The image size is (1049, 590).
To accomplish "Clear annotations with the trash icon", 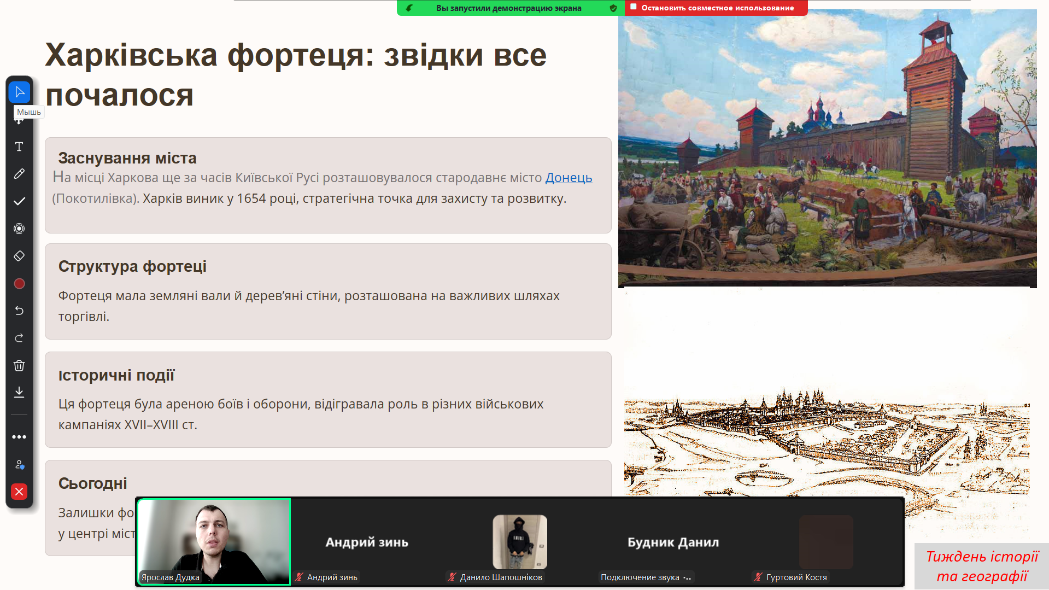I will [x=19, y=365].
